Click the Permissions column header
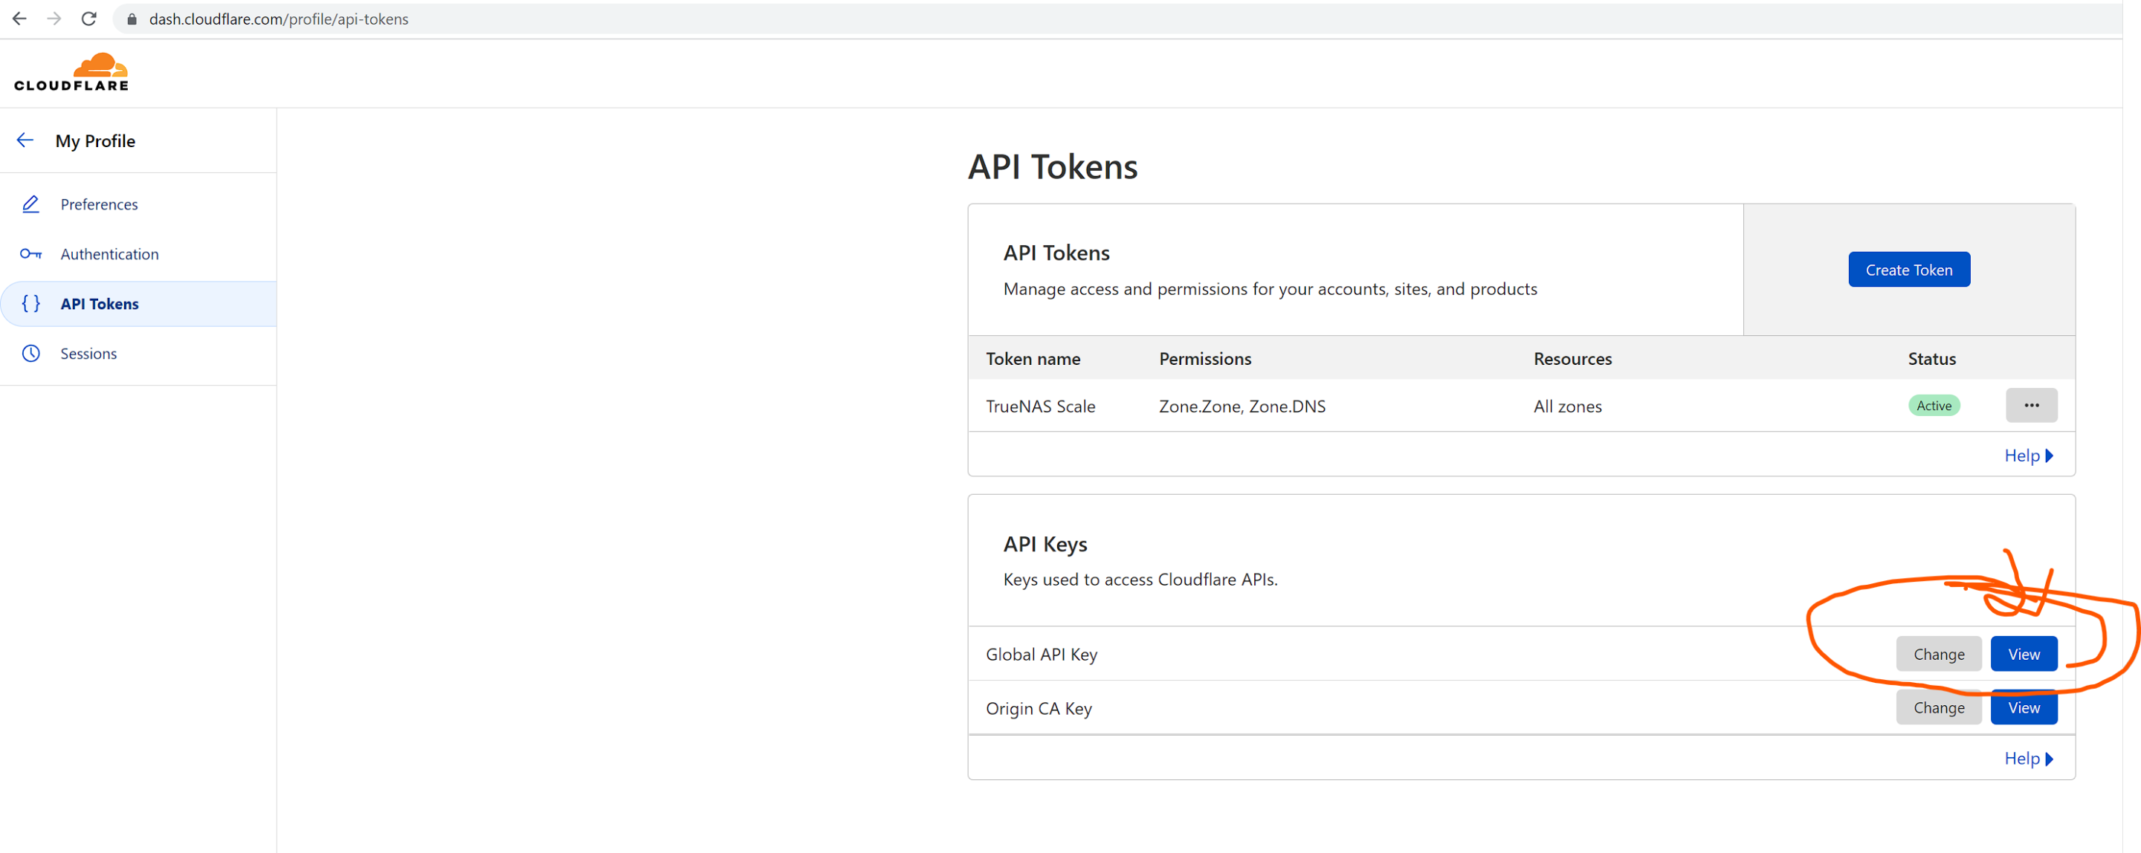This screenshot has width=2141, height=853. point(1205,359)
